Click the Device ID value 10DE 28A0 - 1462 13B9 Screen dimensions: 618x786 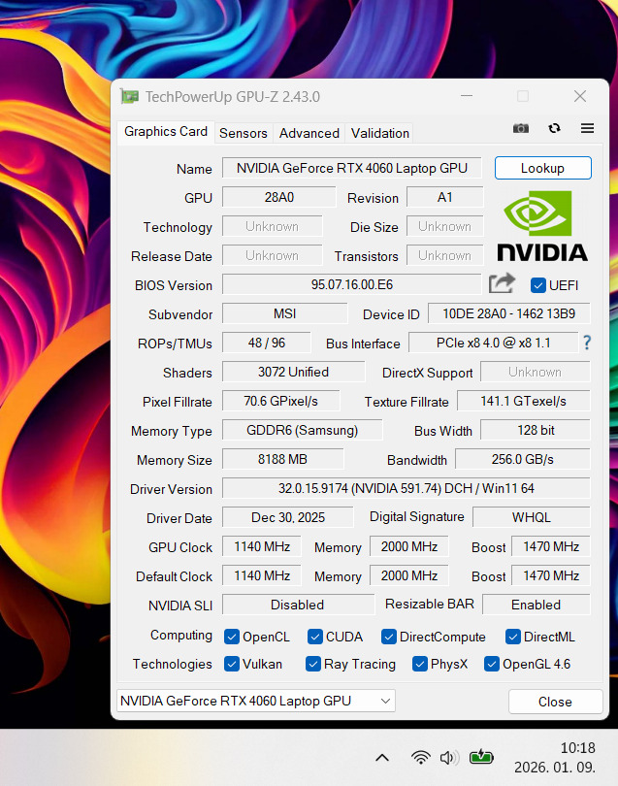(508, 313)
